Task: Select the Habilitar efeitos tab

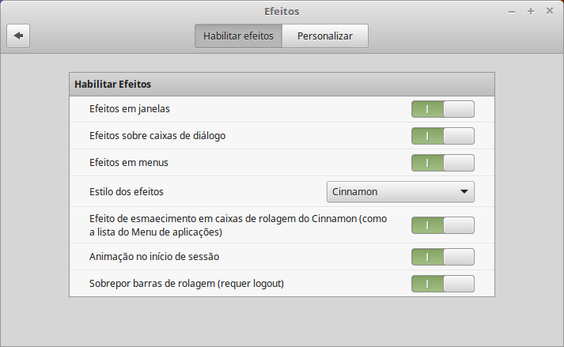Action: coord(238,36)
